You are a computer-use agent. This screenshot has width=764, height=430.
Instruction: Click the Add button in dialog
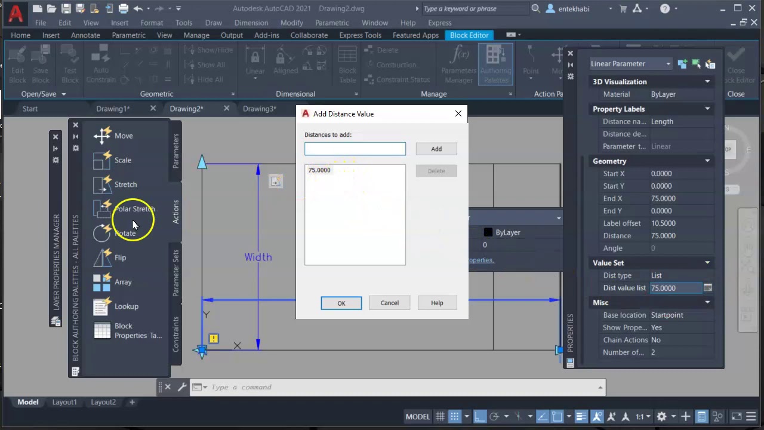(436, 149)
